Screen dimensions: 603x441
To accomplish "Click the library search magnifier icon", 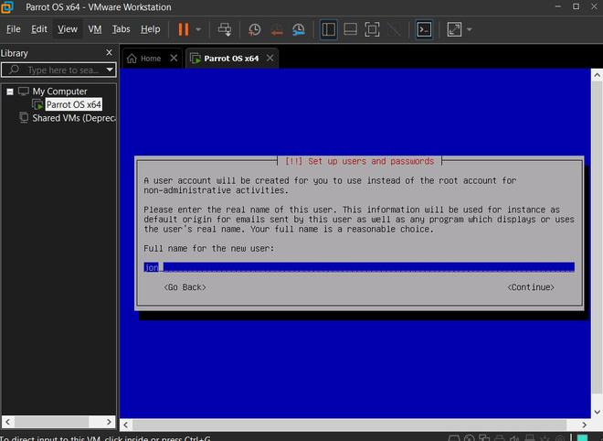I will tap(14, 70).
